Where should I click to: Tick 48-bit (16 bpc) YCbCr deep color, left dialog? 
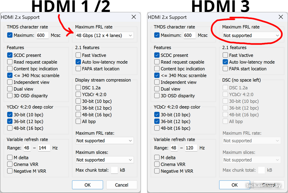coord(10,128)
